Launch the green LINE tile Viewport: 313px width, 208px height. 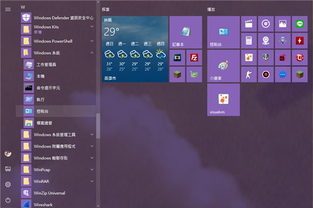pos(299,24)
